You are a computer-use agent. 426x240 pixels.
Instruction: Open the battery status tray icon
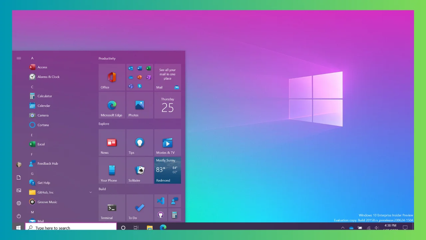[360, 228]
